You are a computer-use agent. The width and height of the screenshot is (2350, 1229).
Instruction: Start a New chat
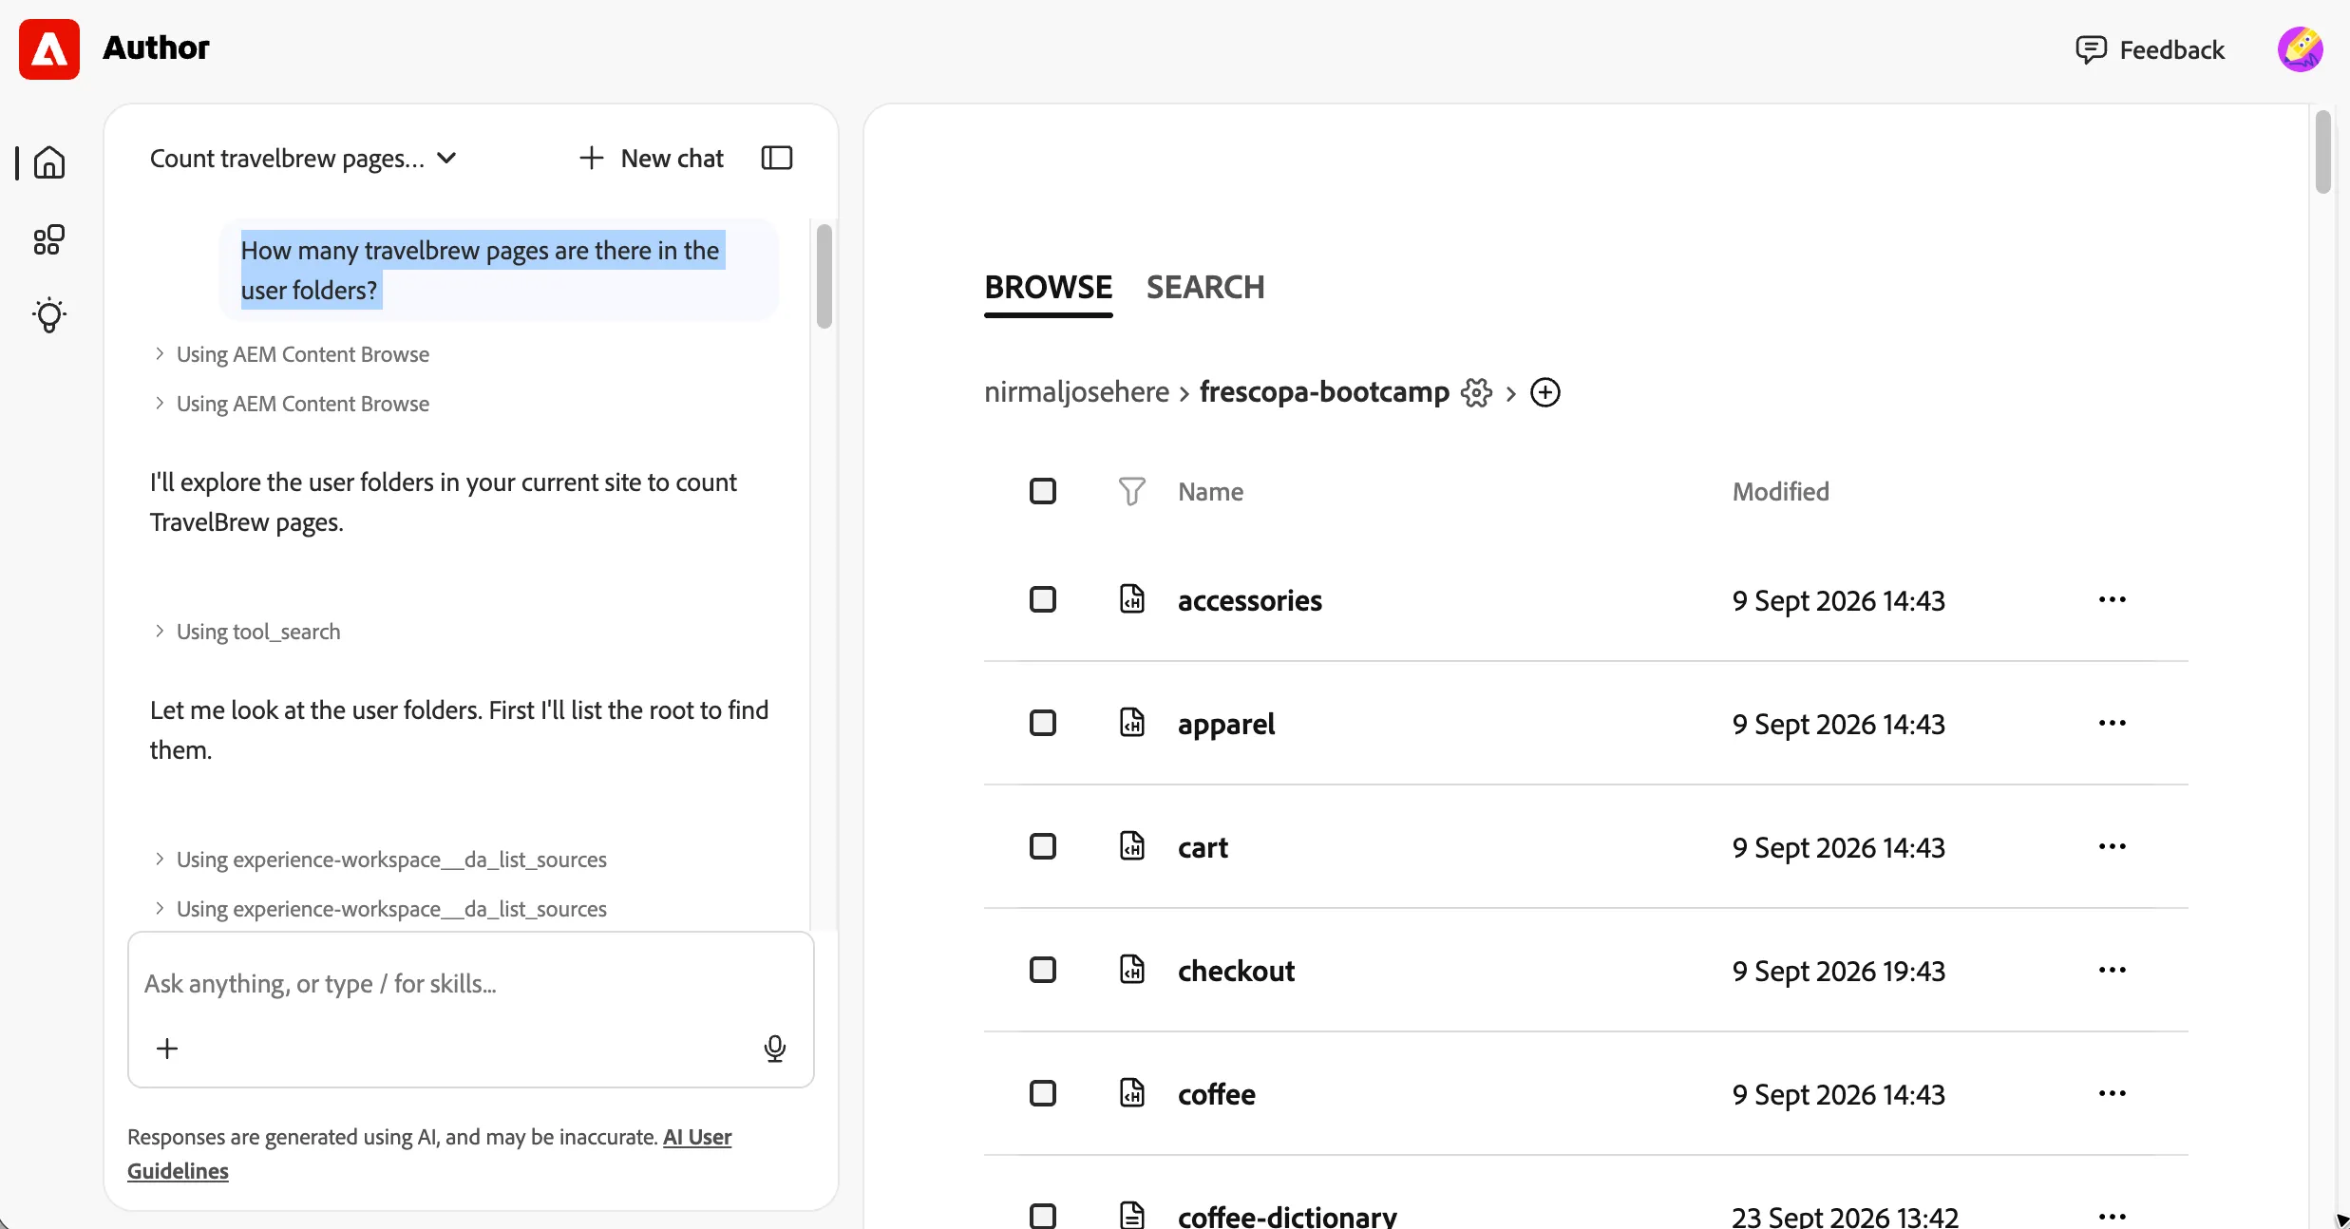[652, 158]
